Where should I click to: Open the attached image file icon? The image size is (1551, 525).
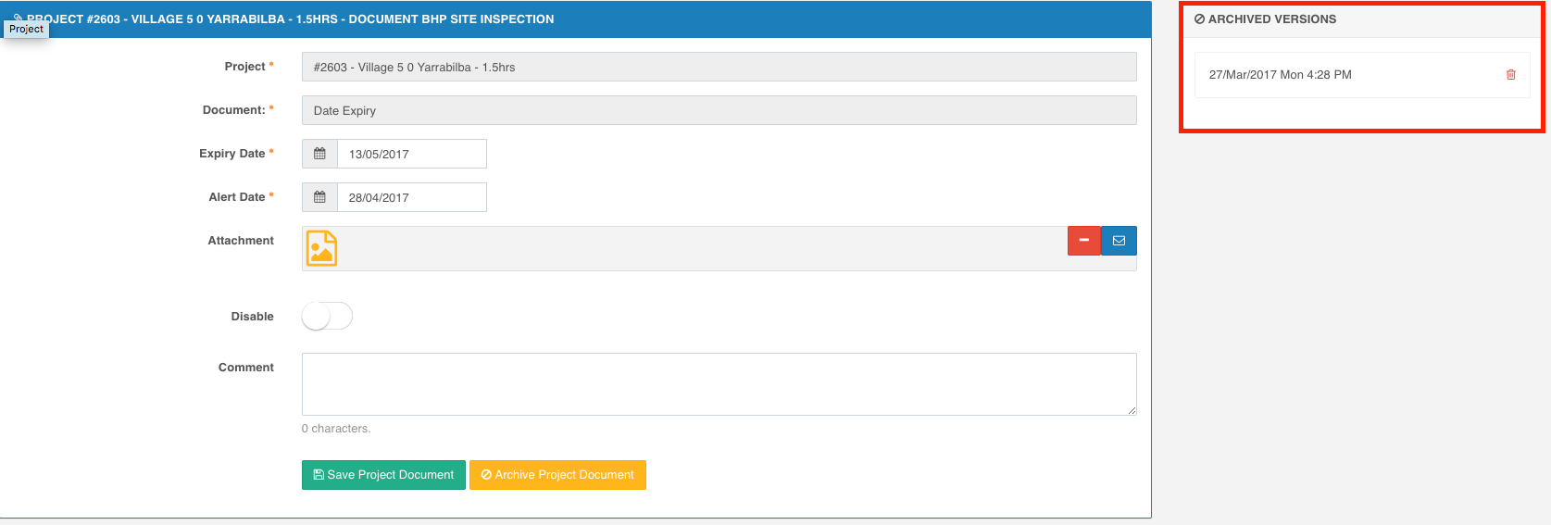point(321,248)
